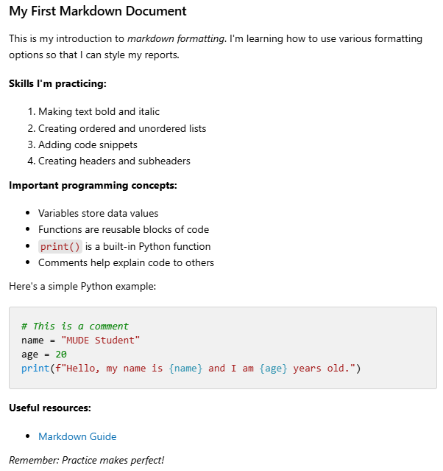Click the green "# This is a comment" line
Viewport: 443px width, 471px height.
(75, 326)
